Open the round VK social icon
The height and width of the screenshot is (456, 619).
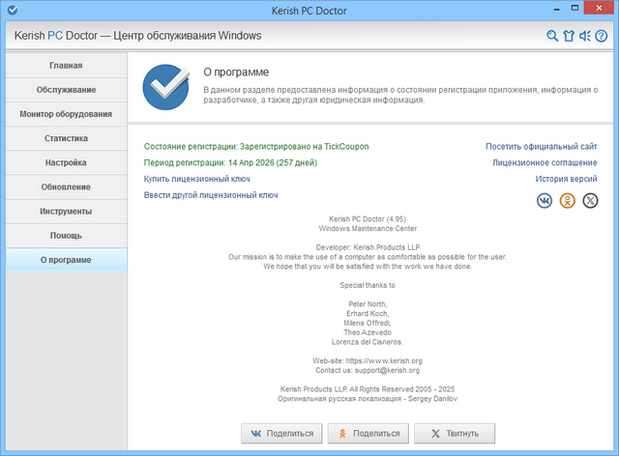(545, 200)
